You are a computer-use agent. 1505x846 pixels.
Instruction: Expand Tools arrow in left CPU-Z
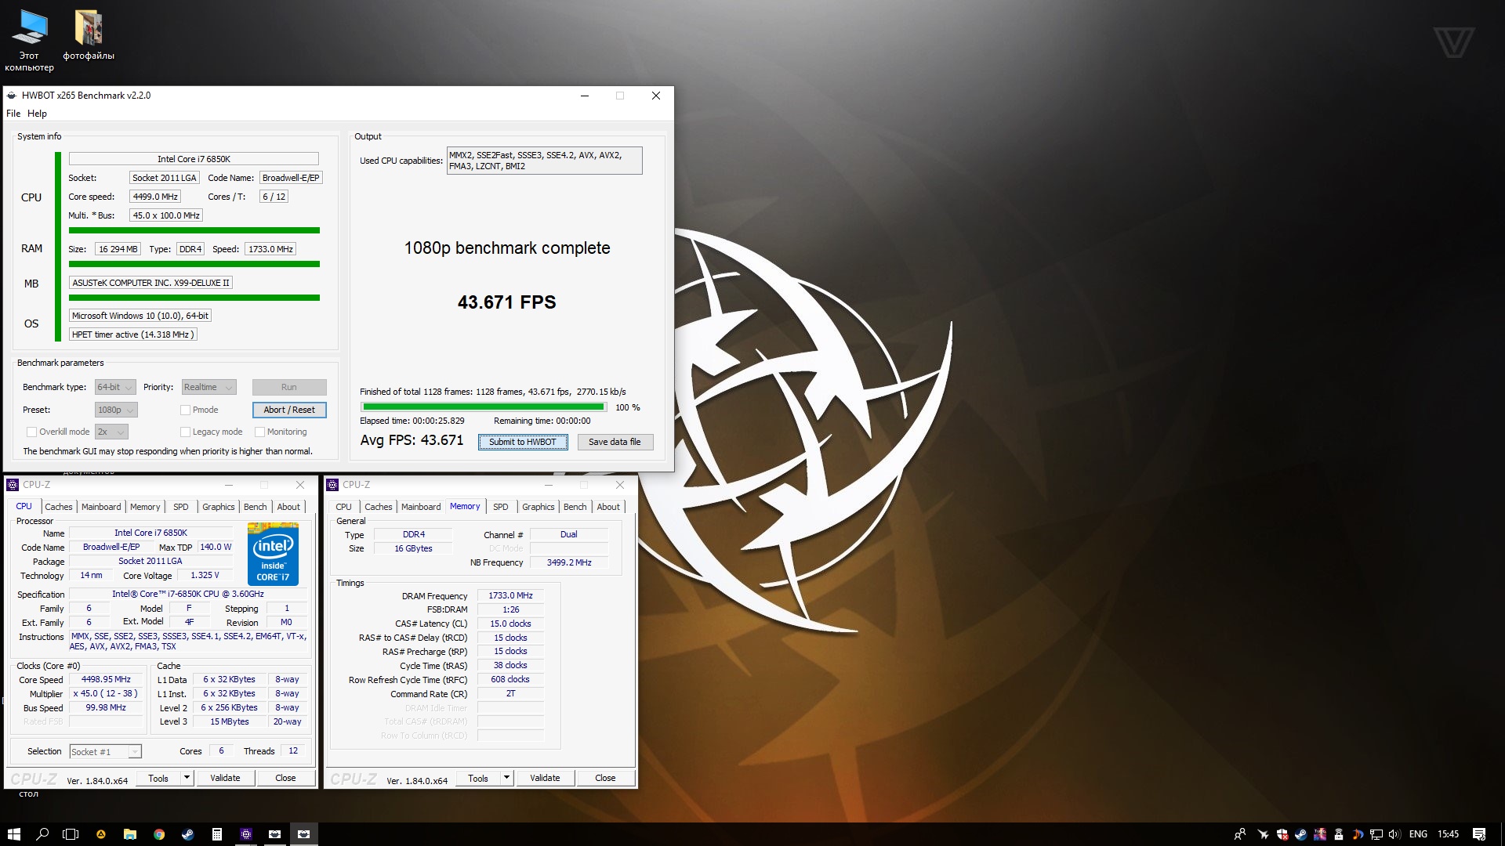pos(187,778)
